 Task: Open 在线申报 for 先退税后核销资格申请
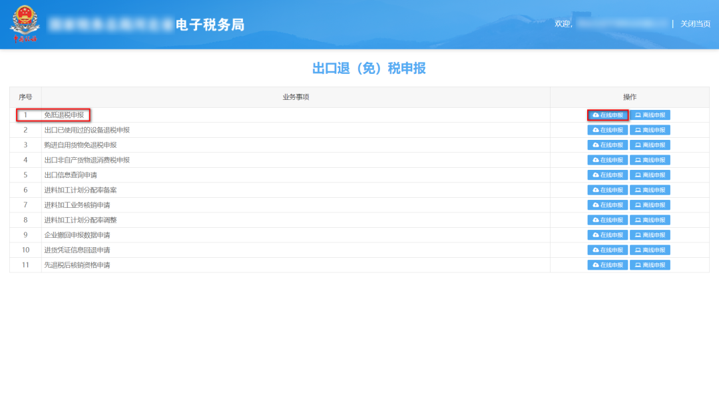pyautogui.click(x=608, y=265)
